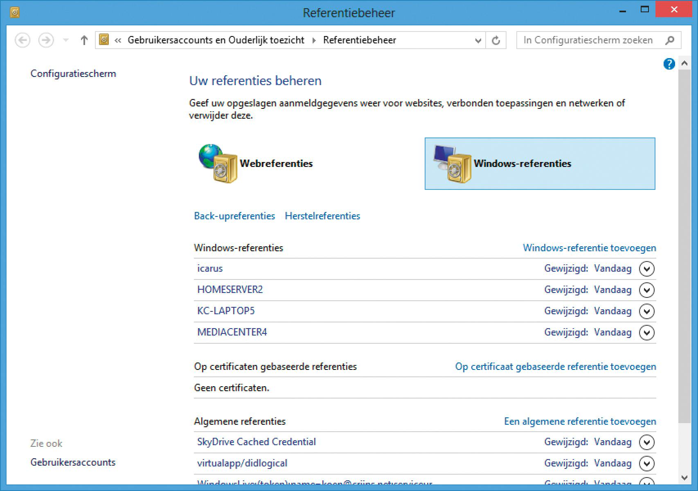Viewport: 698px width, 491px height.
Task: Click Vandaag date in the virtualapp/didlogical row
Action: point(612,464)
